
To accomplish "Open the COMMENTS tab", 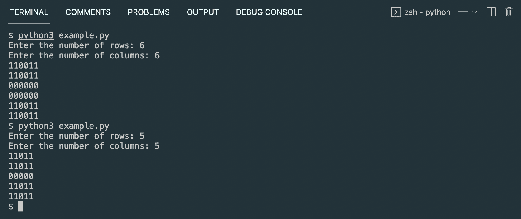I will 88,12.
